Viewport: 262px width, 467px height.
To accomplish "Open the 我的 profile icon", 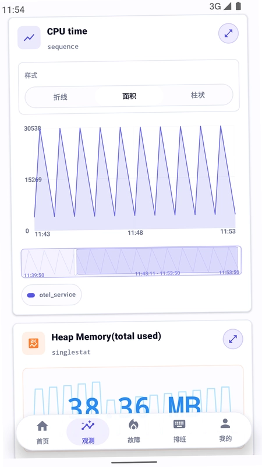I will (225, 423).
